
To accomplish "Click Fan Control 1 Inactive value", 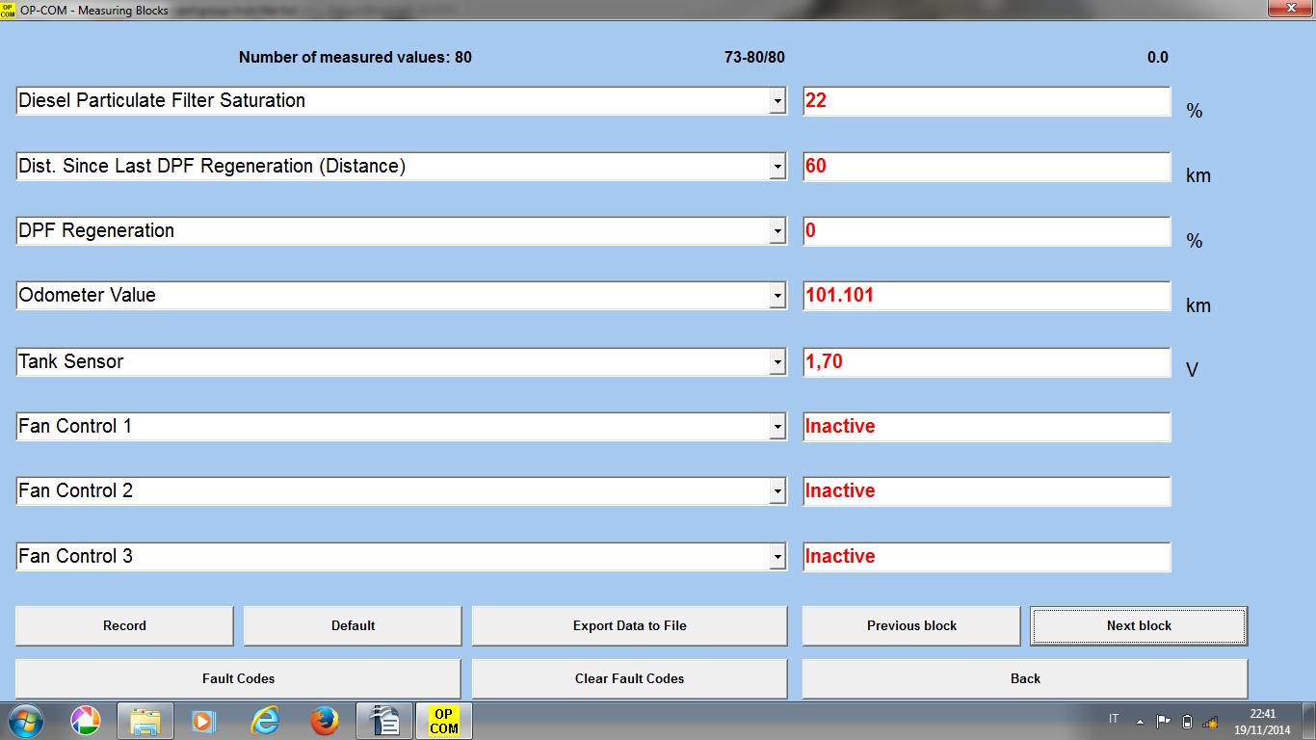I will [987, 427].
